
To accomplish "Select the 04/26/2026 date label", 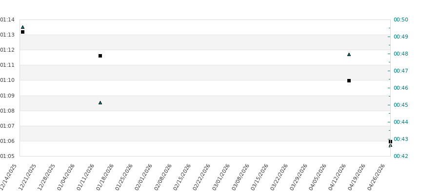I will (x=377, y=176).
